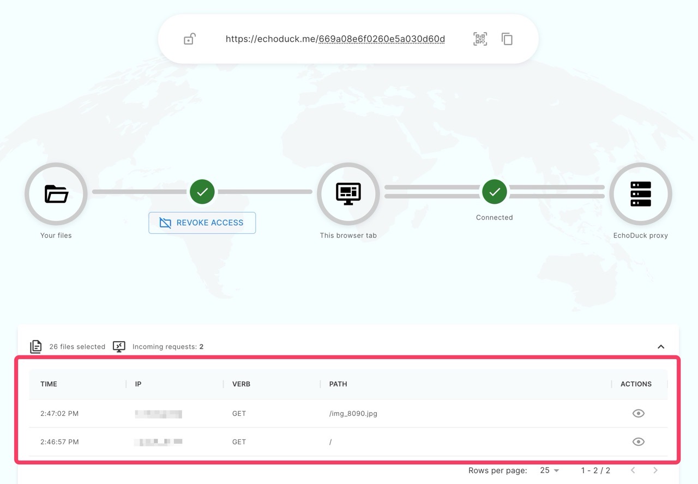
Task: Go to the previous page of requests
Action: tap(633, 470)
